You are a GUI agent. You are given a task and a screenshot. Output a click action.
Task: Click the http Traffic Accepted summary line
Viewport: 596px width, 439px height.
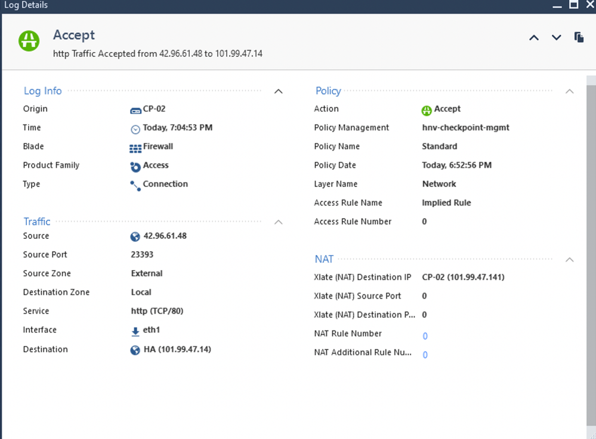[158, 54]
